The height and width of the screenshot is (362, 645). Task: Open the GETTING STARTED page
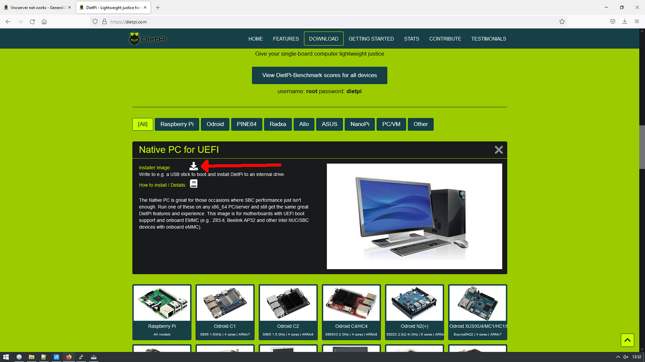[371, 39]
